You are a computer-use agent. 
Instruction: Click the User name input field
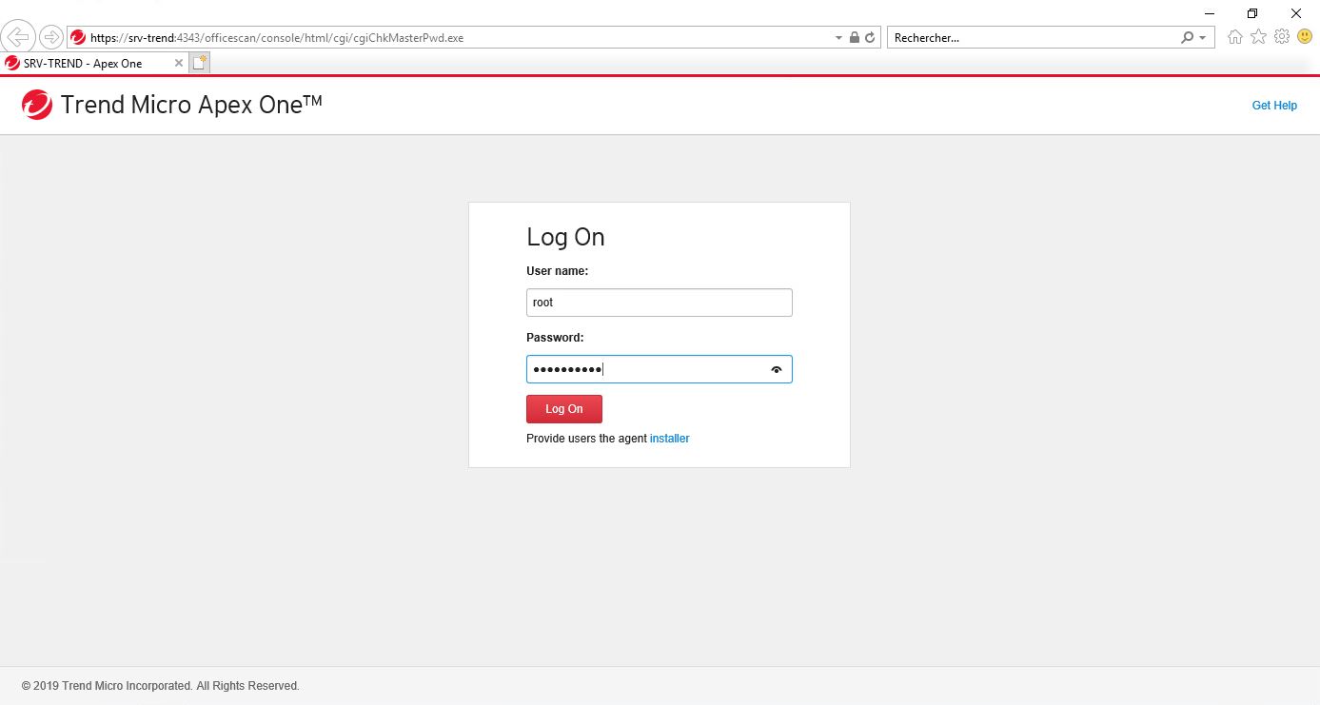[659, 302]
